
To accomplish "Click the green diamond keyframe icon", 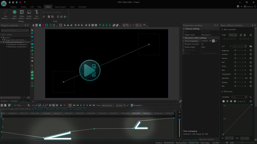I will tap(61, 105).
